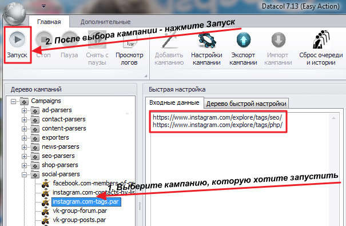This screenshot has height=226, width=346.
Task: Select the Campaigns root tree item
Action: (x=46, y=101)
